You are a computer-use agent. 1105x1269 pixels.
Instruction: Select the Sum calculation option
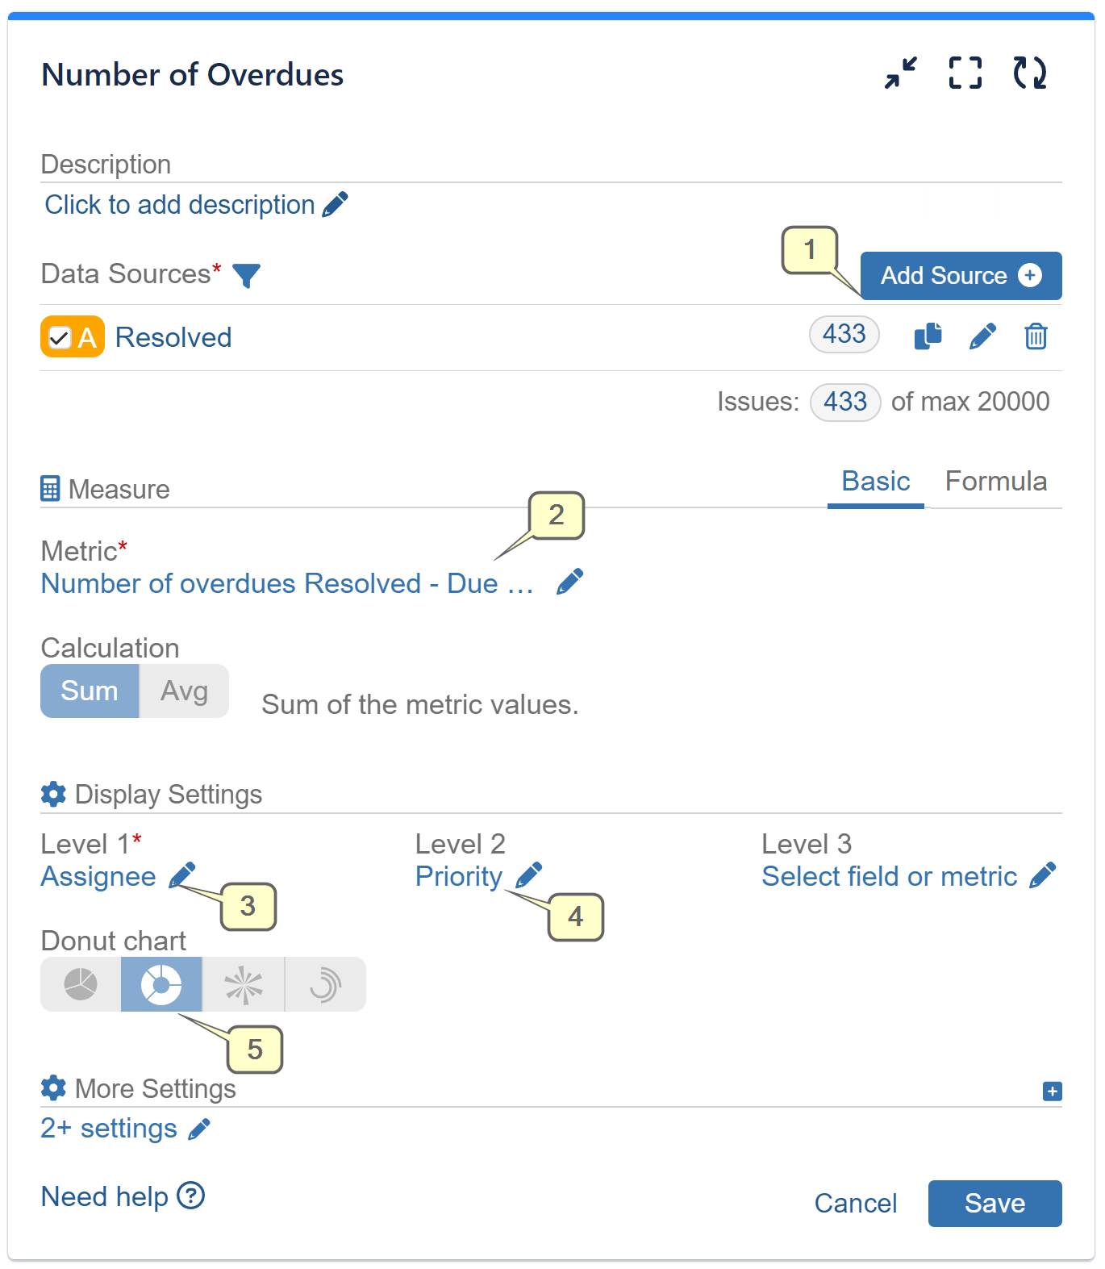coord(90,691)
